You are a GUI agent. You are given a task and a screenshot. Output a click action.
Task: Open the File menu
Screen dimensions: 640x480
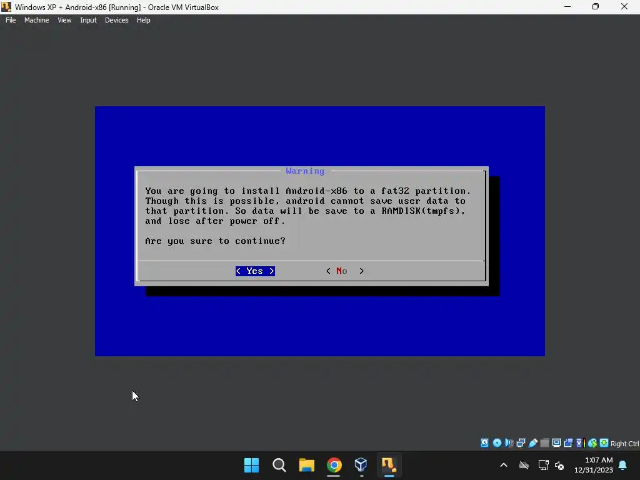coord(11,20)
